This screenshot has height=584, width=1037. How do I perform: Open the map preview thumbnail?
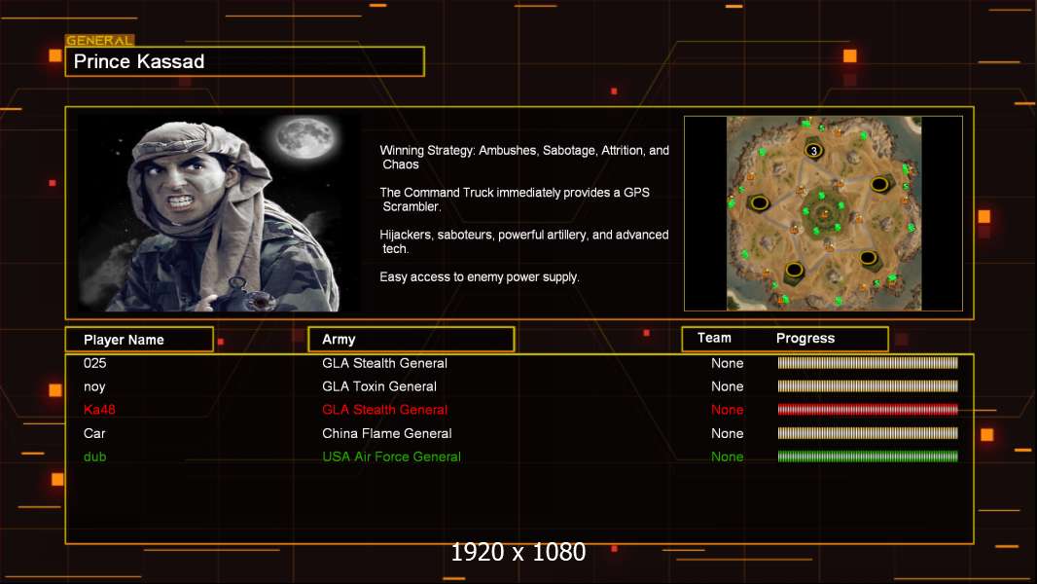click(x=823, y=213)
